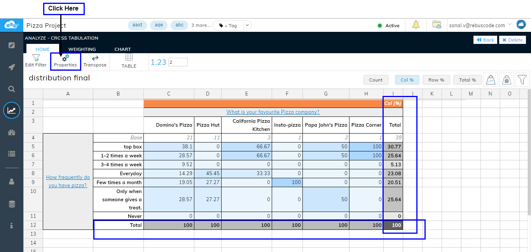This screenshot has width=531, height=252.
Task: Click the Back button
Action: (485, 40)
